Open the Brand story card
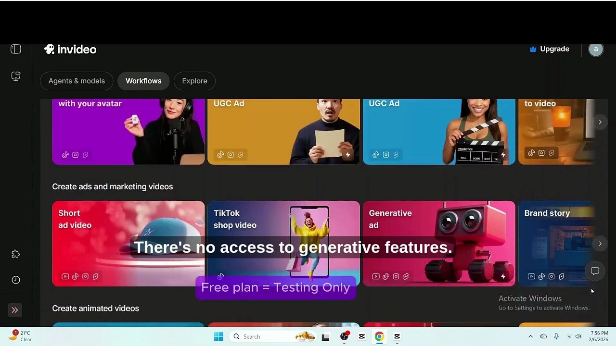This screenshot has height=346, width=616. 557,244
